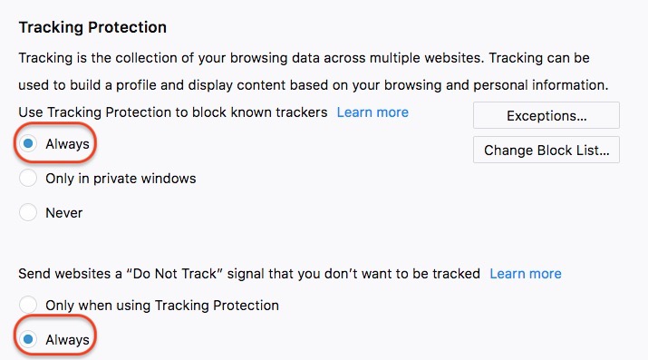This screenshot has width=648, height=360.
Task: Select Always radio for blocking known trackers
Action: [x=28, y=143]
